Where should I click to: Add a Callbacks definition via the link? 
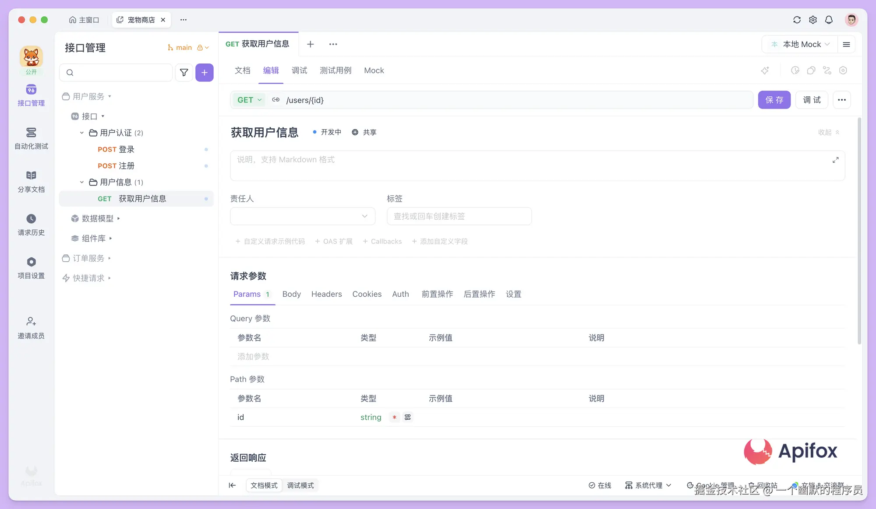pos(382,241)
